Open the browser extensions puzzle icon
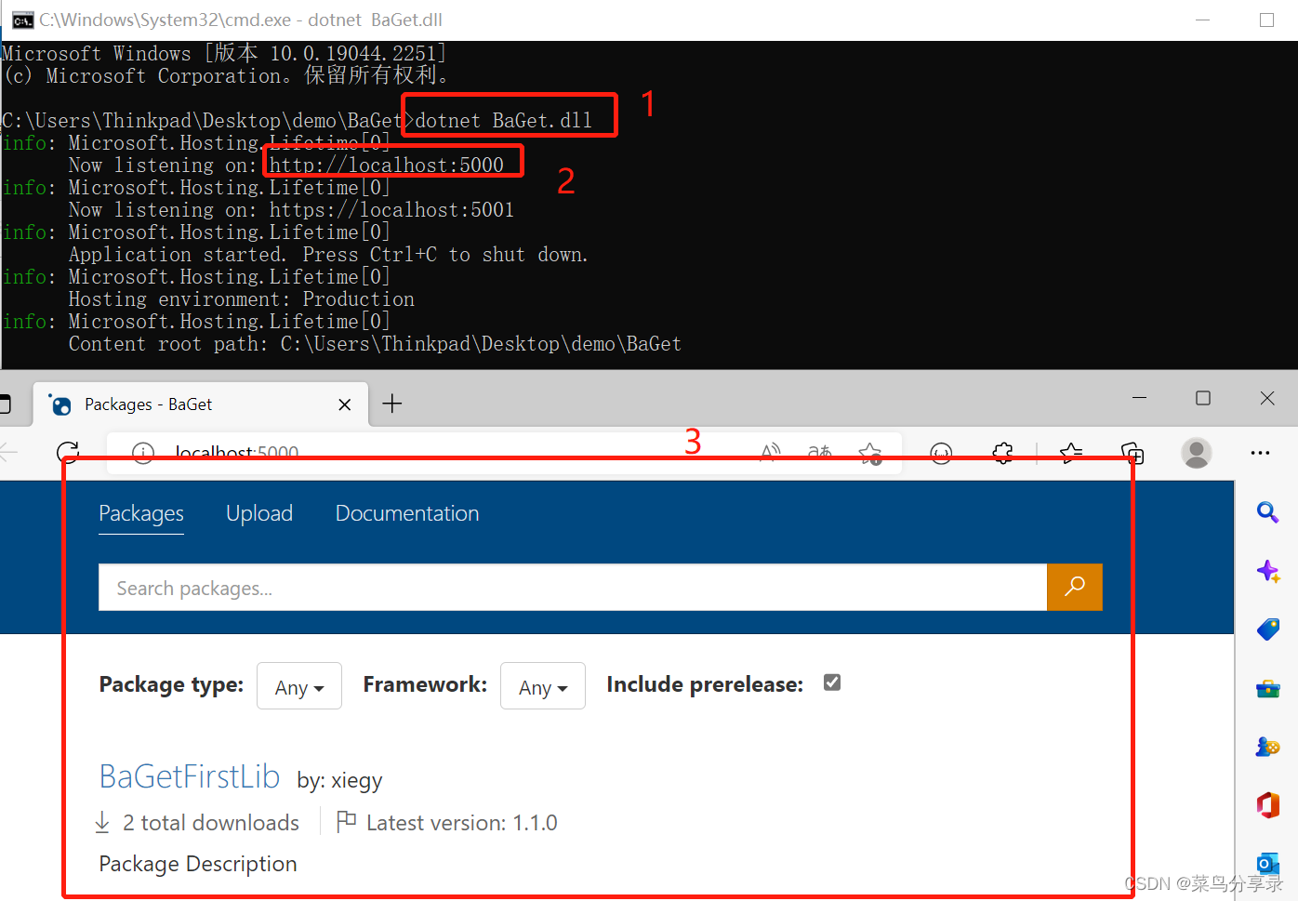Image resolution: width=1298 pixels, height=901 pixels. (x=1002, y=453)
